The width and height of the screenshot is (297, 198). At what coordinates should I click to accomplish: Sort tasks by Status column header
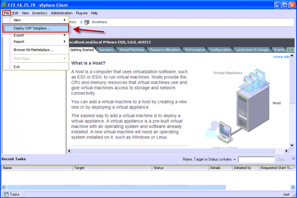(180, 168)
